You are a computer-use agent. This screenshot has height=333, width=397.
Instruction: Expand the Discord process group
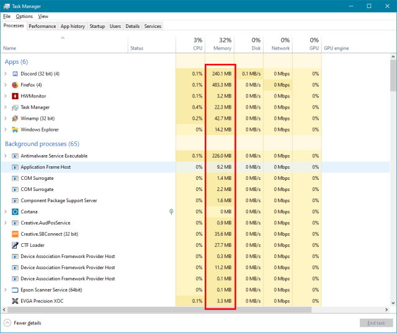(x=6, y=74)
